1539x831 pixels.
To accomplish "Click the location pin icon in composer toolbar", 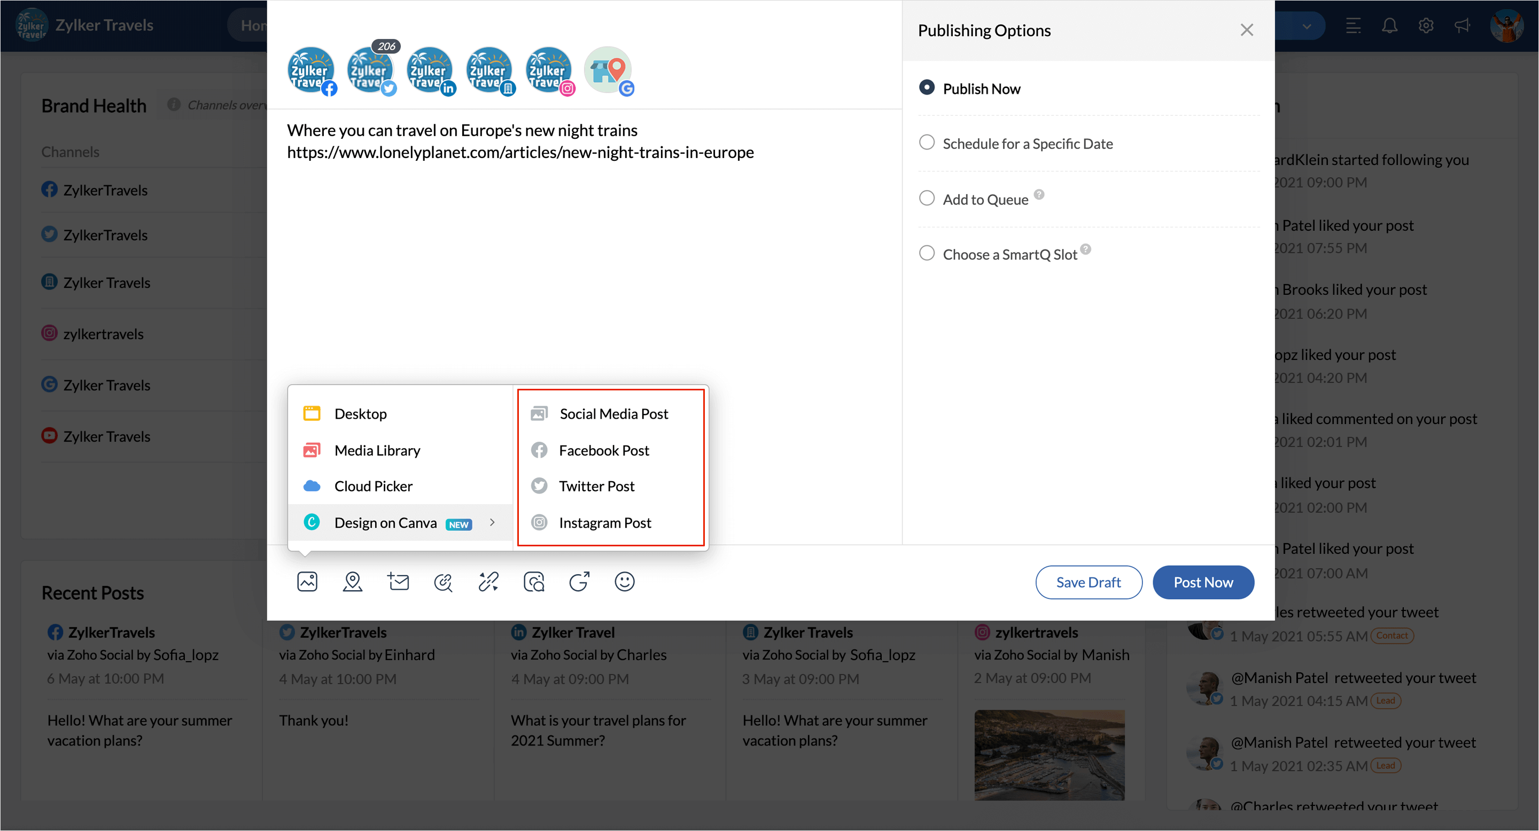I will point(353,582).
